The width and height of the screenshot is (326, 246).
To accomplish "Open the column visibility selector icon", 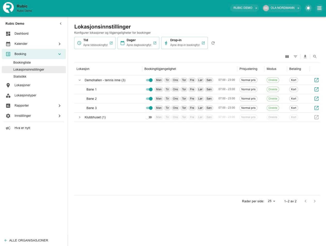I will (x=287, y=57).
